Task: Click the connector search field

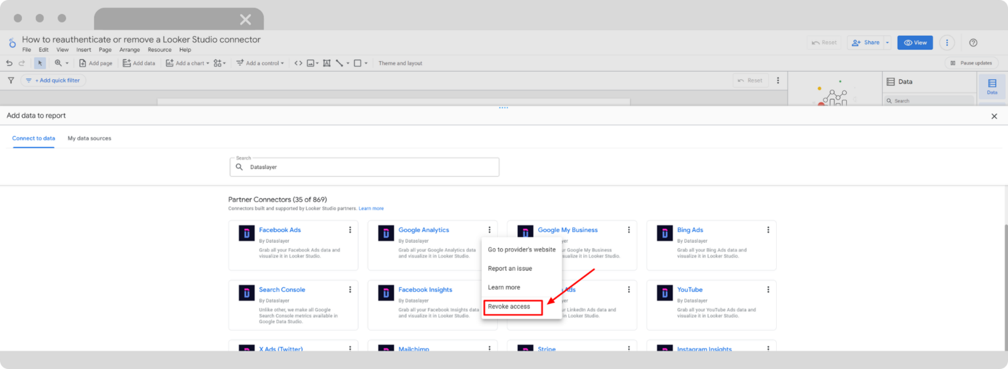Action: pyautogui.click(x=364, y=167)
